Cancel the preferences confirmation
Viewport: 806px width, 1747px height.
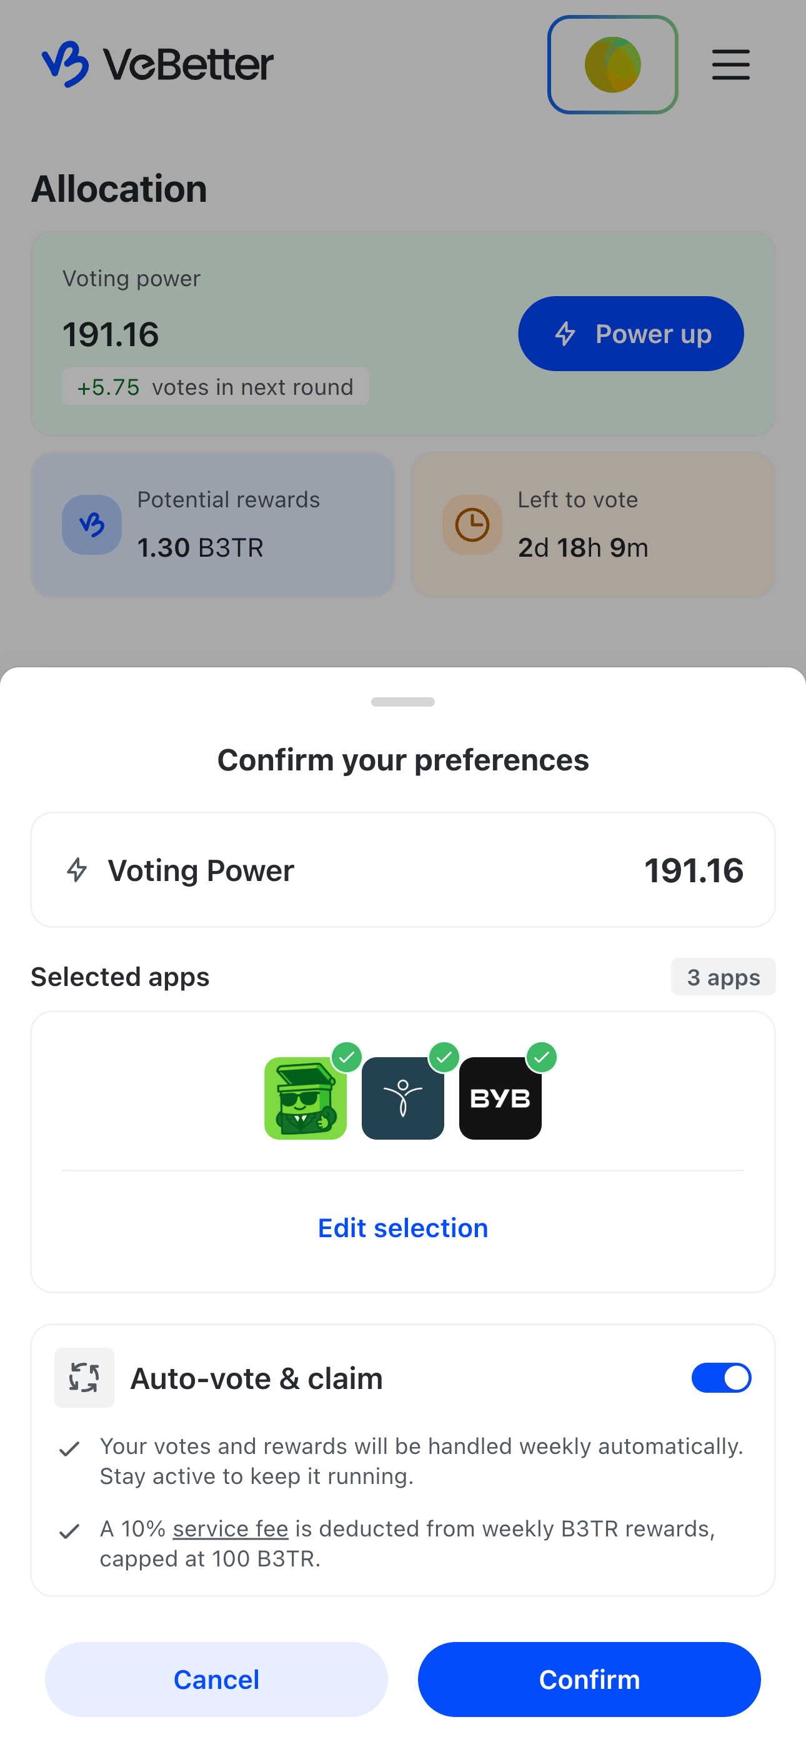pos(216,1679)
